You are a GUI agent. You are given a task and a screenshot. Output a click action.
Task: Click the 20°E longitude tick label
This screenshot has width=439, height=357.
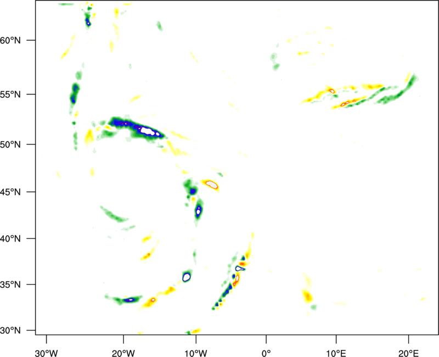point(408,353)
